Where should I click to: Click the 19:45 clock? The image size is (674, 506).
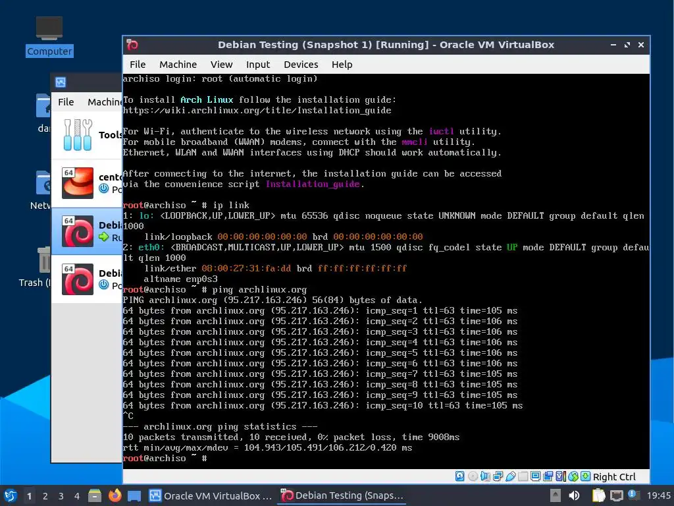[x=658, y=495]
